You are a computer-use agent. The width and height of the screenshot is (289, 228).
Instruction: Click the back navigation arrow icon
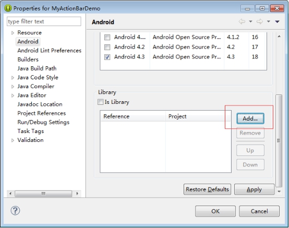point(242,21)
